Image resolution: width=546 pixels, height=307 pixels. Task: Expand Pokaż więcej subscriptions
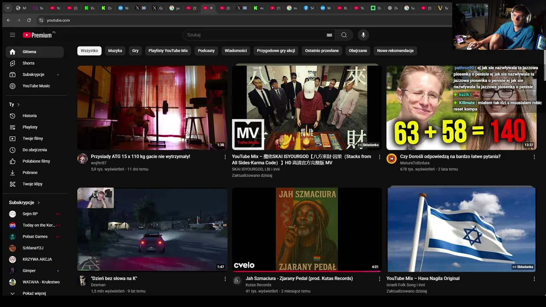pos(35,293)
